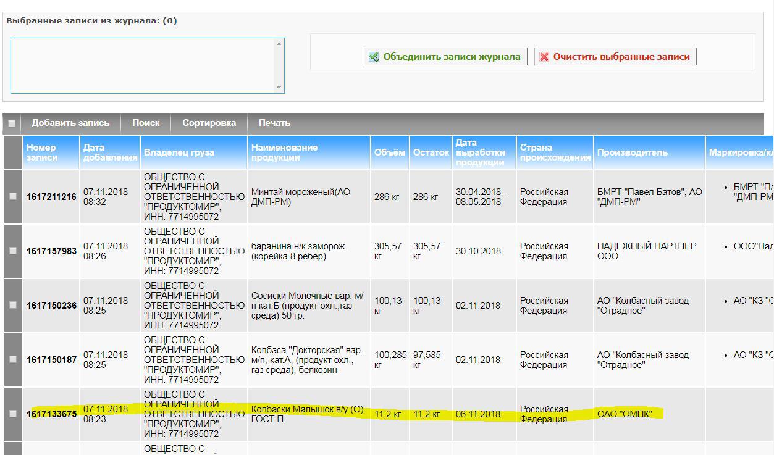Image resolution: width=774 pixels, height=455 pixels.
Task: Click record number 1617133675
Action: (51, 414)
